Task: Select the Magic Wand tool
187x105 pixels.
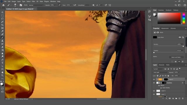Action: pos(2,22)
